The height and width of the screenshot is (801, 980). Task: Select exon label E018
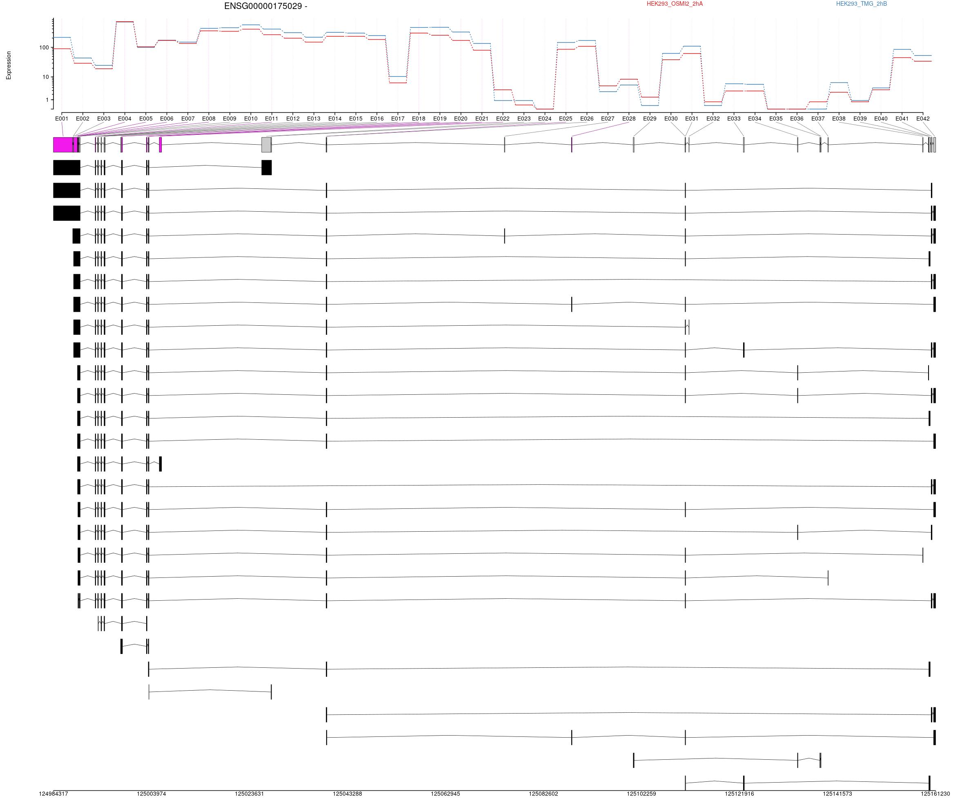point(419,119)
